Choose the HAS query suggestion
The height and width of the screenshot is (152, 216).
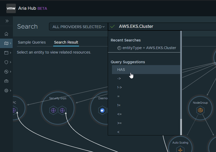[121, 70]
